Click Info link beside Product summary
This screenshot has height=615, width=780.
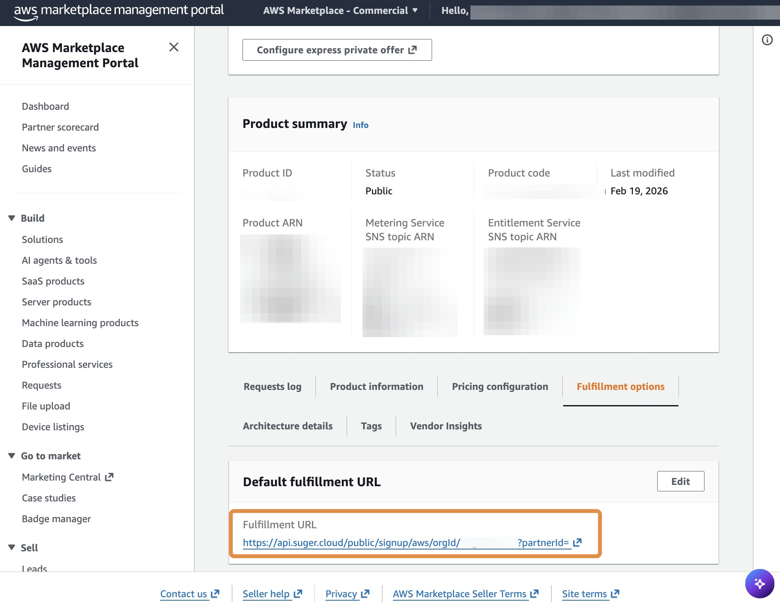[x=361, y=125]
